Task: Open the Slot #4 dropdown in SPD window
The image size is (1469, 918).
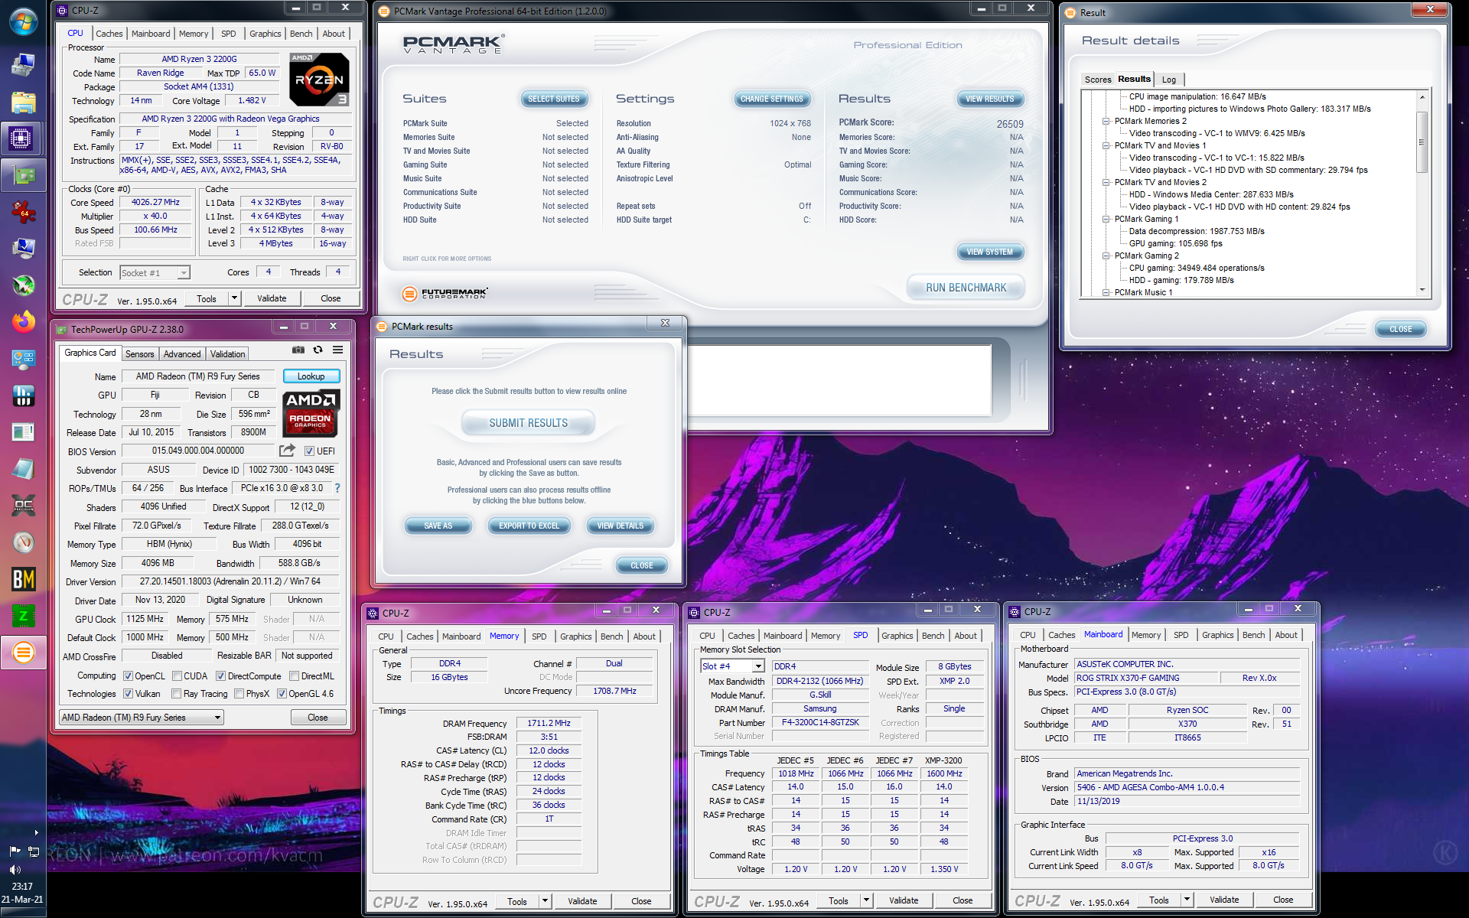Action: point(757,666)
